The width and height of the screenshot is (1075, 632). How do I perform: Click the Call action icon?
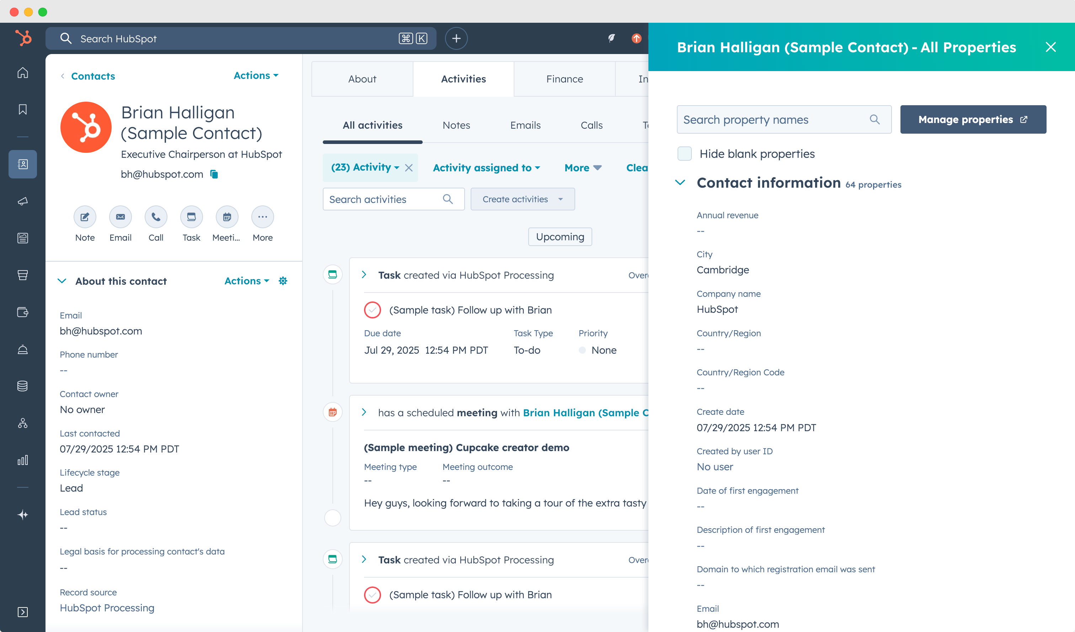pos(156,217)
